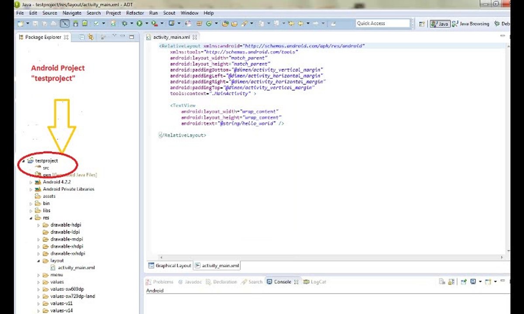This screenshot has width=524, height=314.
Task: Open the Refactor menu
Action: point(135,13)
